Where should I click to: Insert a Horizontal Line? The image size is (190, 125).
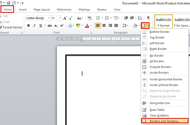coord(164,103)
